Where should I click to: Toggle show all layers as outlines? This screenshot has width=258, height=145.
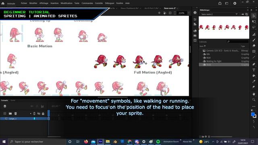coord(34,114)
